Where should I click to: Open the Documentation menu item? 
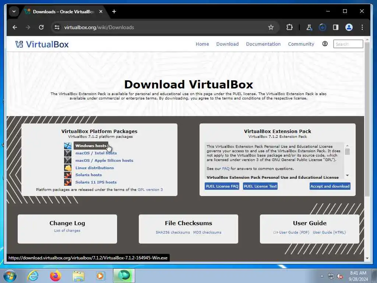tap(263, 44)
